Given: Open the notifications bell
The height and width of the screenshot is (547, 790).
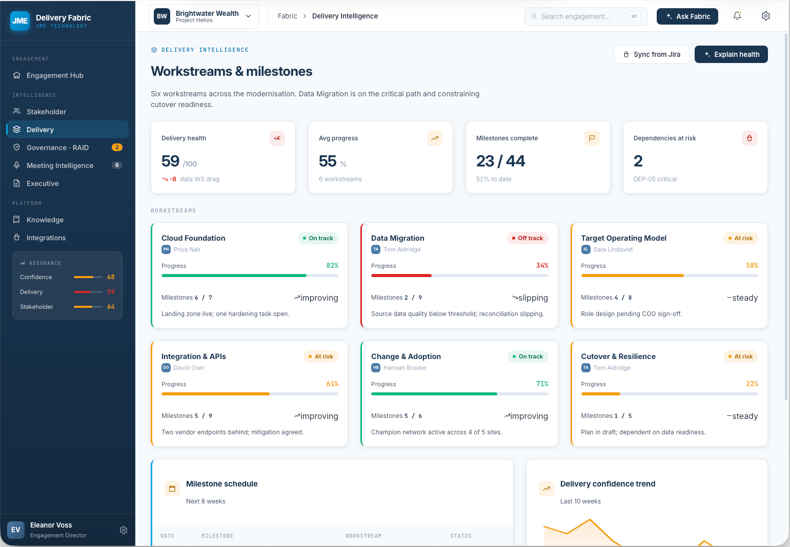Looking at the screenshot, I should pos(737,16).
